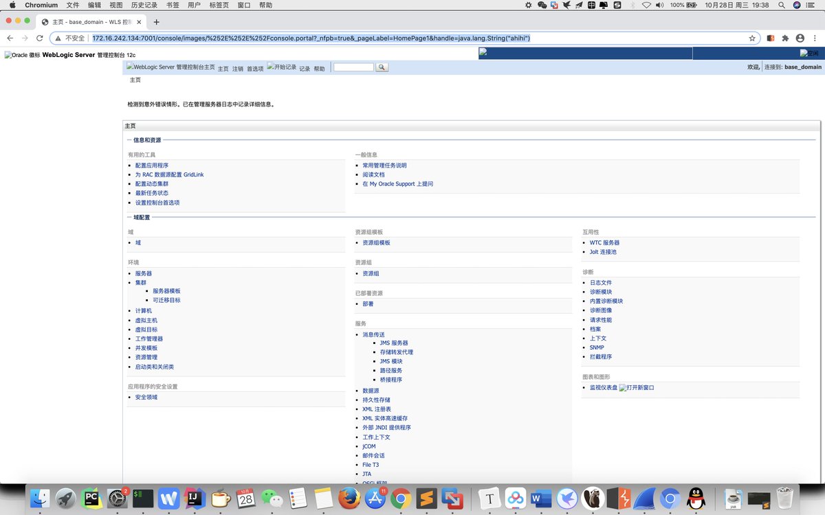Click the Wi-Fi status icon
The image size is (825, 515).
pos(646,5)
